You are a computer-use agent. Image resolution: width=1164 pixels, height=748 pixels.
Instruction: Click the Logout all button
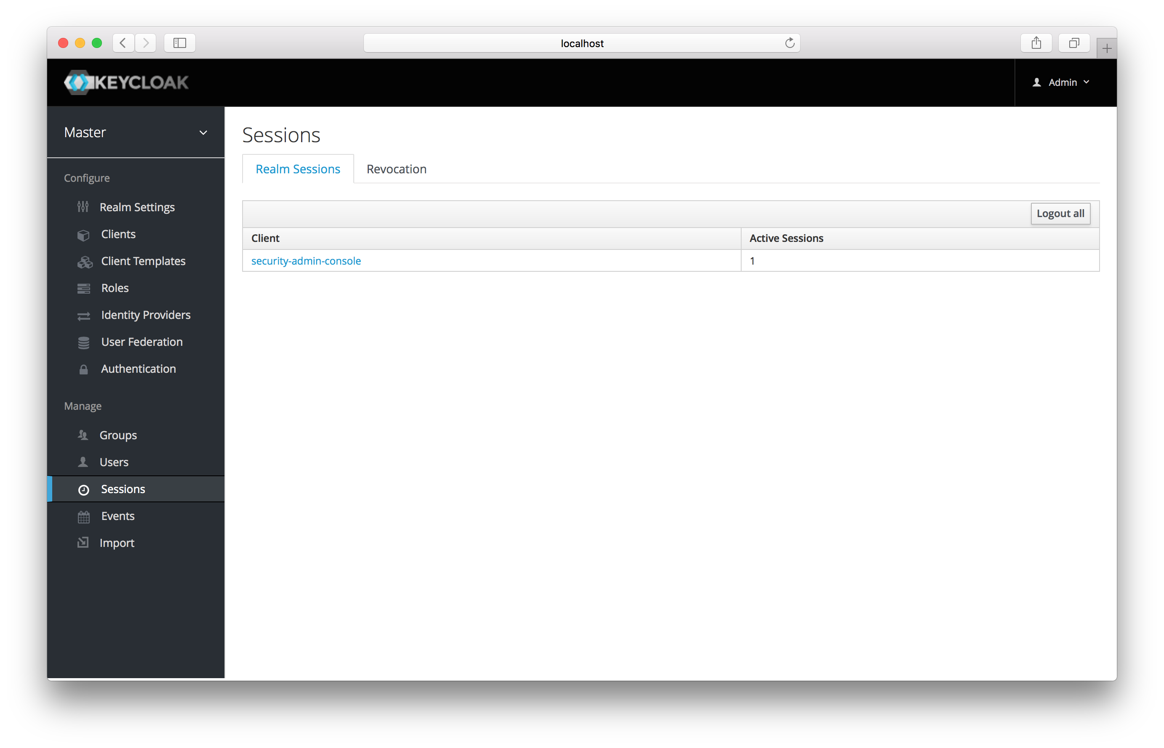(1060, 212)
